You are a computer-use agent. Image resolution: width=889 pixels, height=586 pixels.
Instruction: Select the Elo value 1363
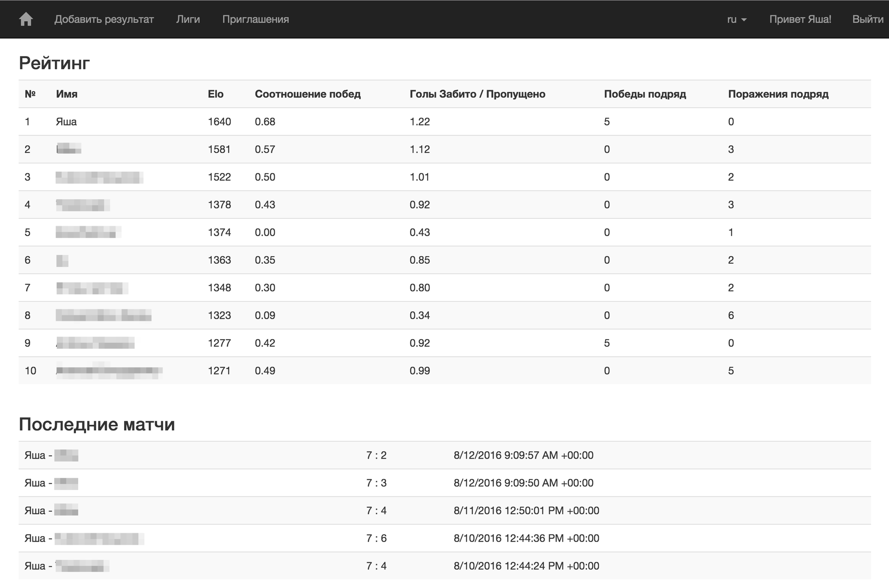coord(219,260)
